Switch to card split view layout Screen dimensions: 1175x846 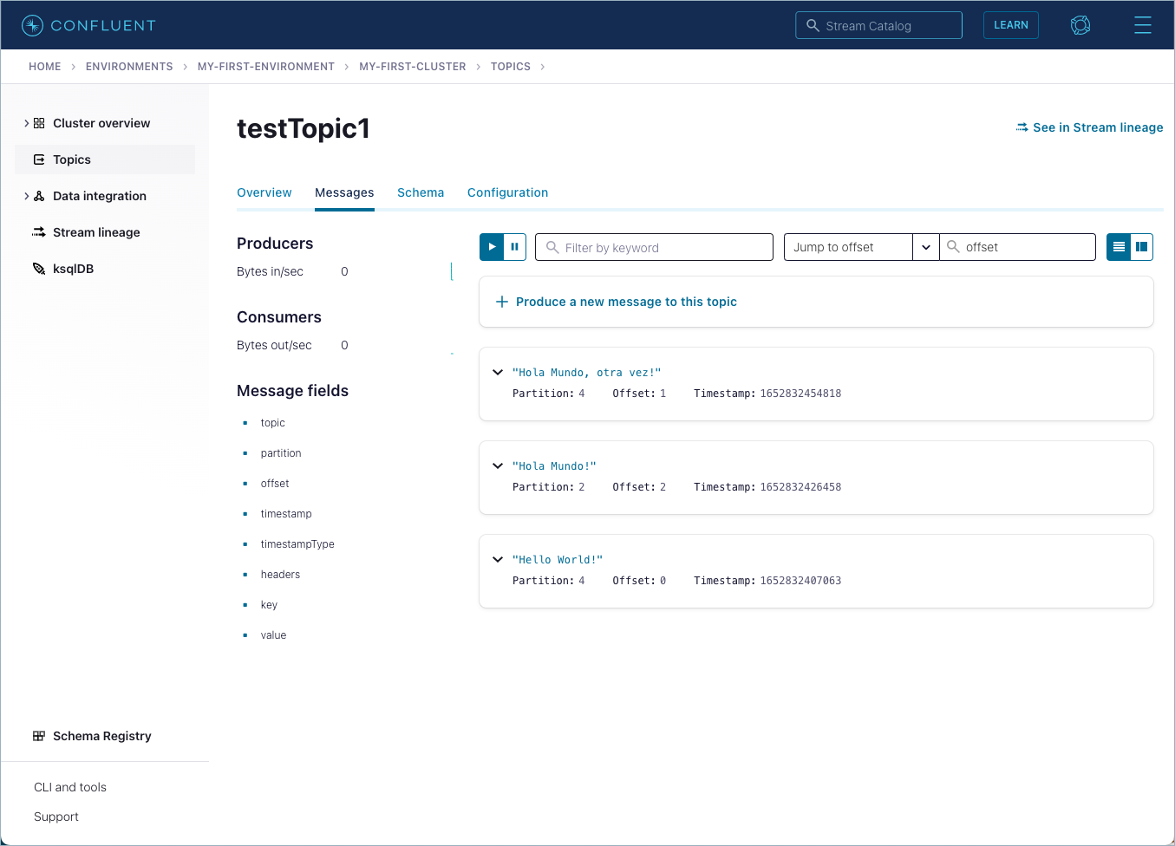click(1142, 247)
